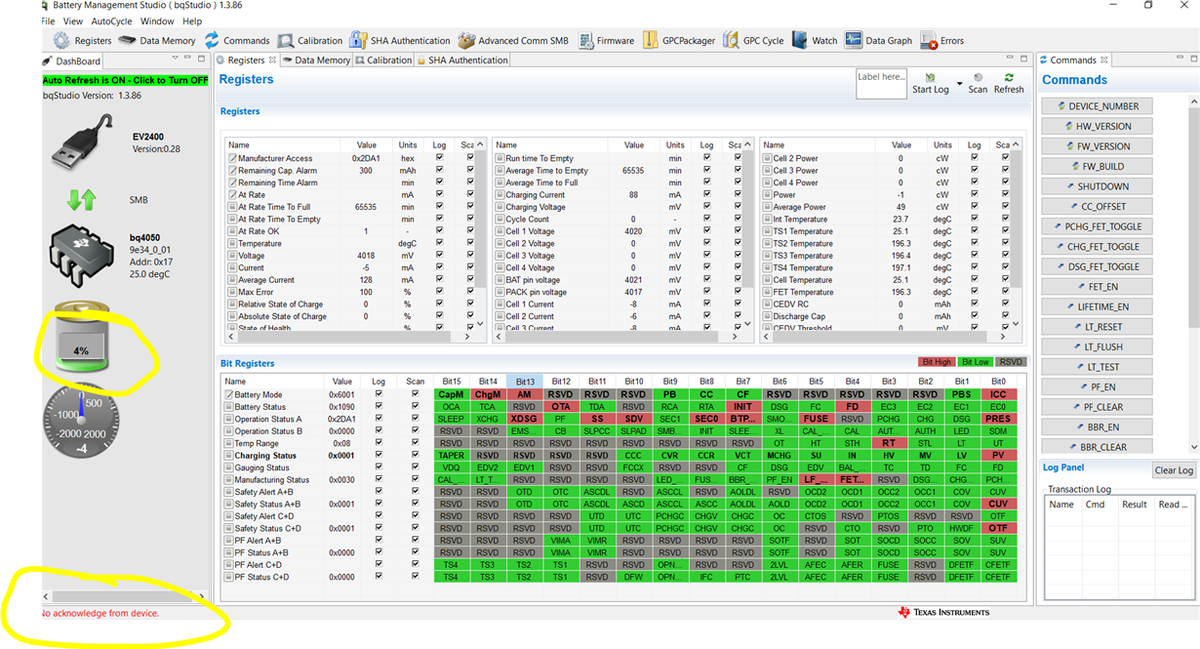Launch the GPCPackager tool
The image size is (1200, 649).
pyautogui.click(x=678, y=41)
